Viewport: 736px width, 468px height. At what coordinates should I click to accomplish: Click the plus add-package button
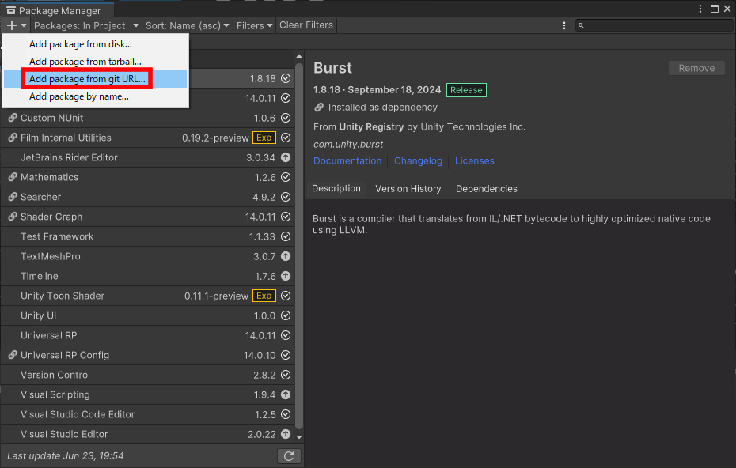click(x=16, y=25)
